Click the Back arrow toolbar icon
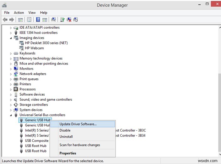 pos(5,20)
